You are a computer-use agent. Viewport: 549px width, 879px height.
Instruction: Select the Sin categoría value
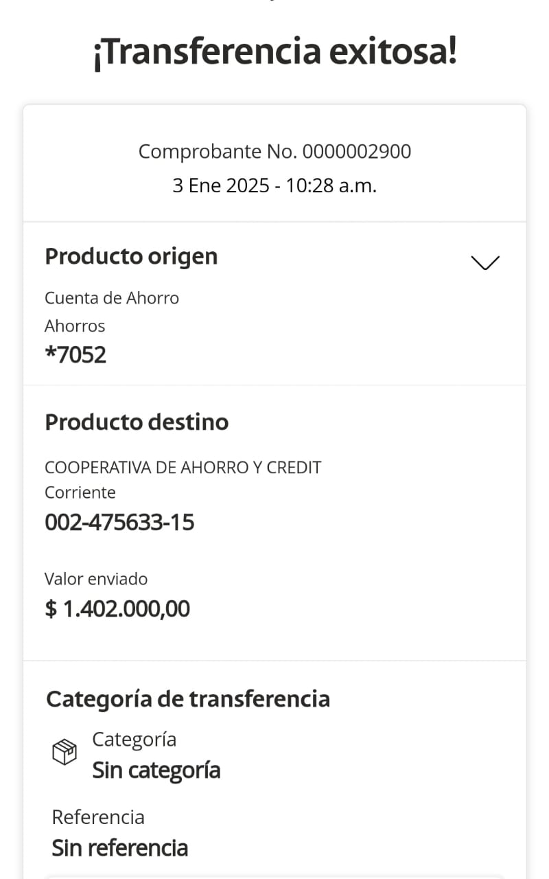(x=156, y=770)
